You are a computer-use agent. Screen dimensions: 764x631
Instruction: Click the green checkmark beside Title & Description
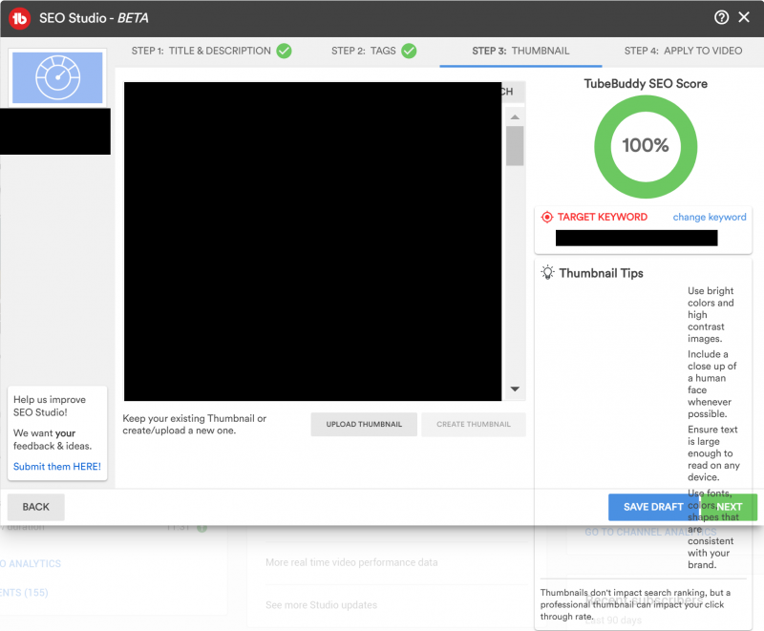[284, 51]
